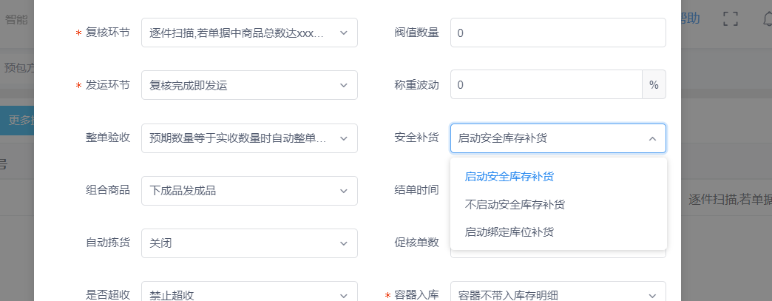The height and width of the screenshot is (301, 772).
Task: Click the fullscreen icon in header
Action: click(x=731, y=18)
